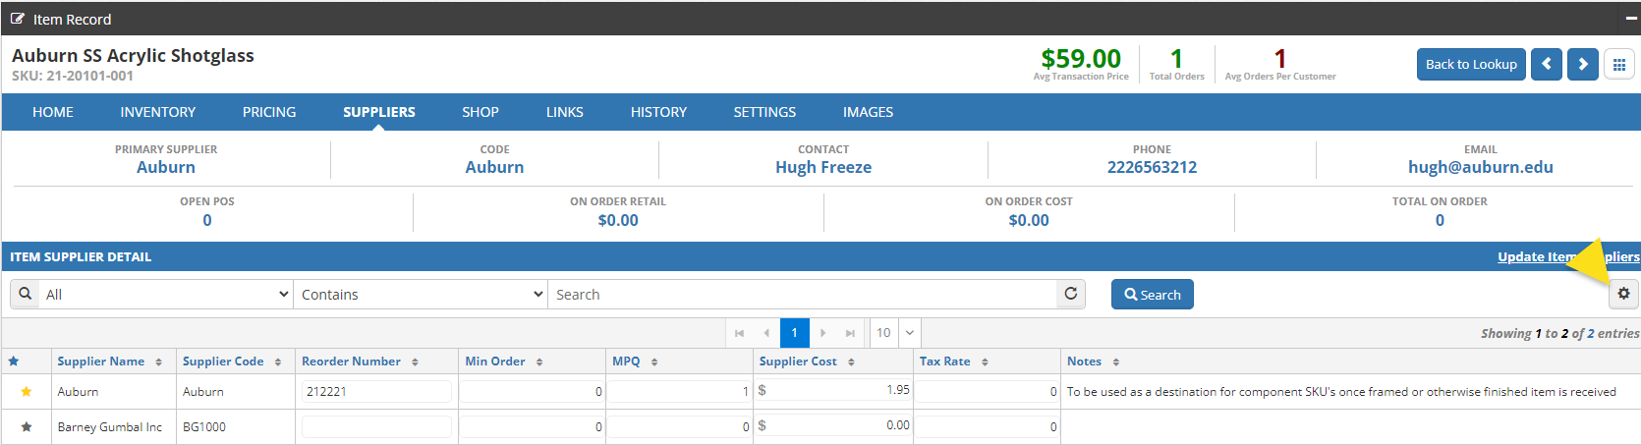Image resolution: width=1641 pixels, height=445 pixels.
Task: Click the next record arrow button
Action: tap(1582, 65)
